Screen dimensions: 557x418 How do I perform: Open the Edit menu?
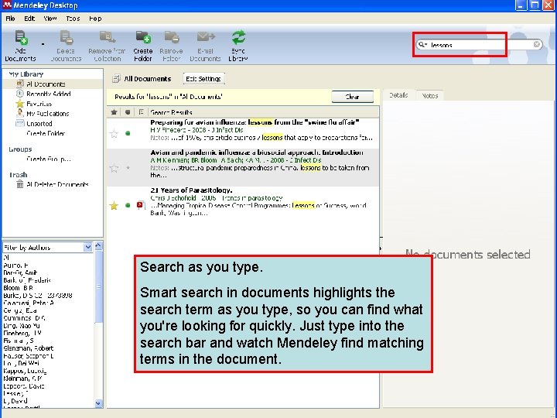point(29,19)
